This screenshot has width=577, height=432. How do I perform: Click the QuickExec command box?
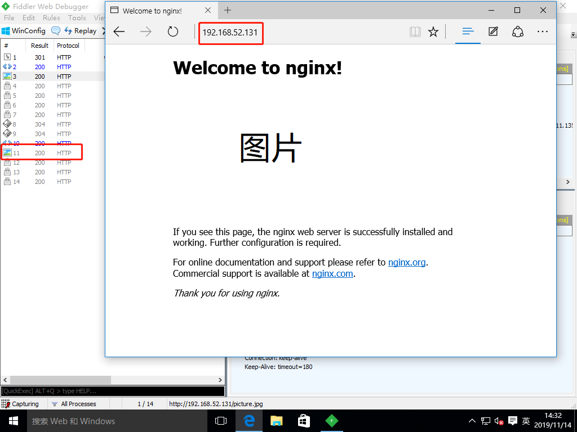pos(113,391)
